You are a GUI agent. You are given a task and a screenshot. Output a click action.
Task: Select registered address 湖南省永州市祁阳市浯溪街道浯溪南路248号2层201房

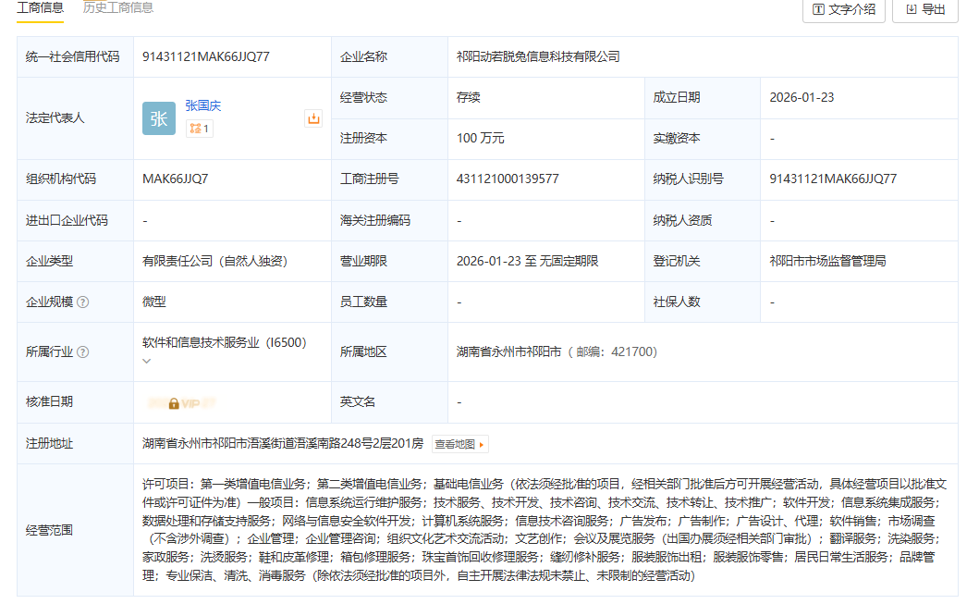point(283,443)
